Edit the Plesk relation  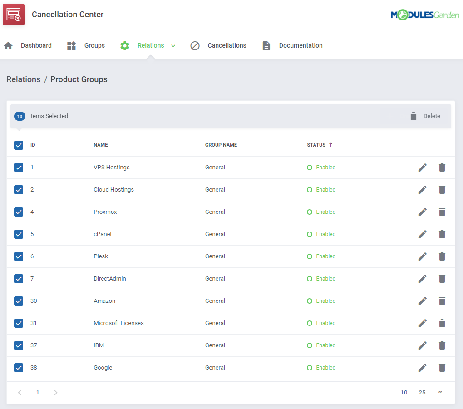423,256
